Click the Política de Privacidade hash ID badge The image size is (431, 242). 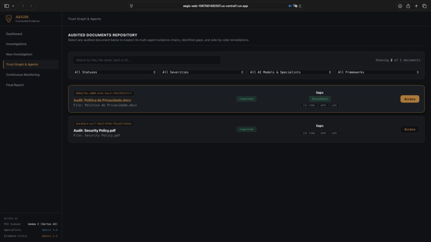[x=104, y=93]
